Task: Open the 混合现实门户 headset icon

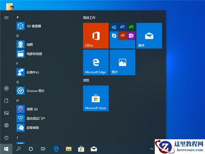Action: click(x=20, y=118)
